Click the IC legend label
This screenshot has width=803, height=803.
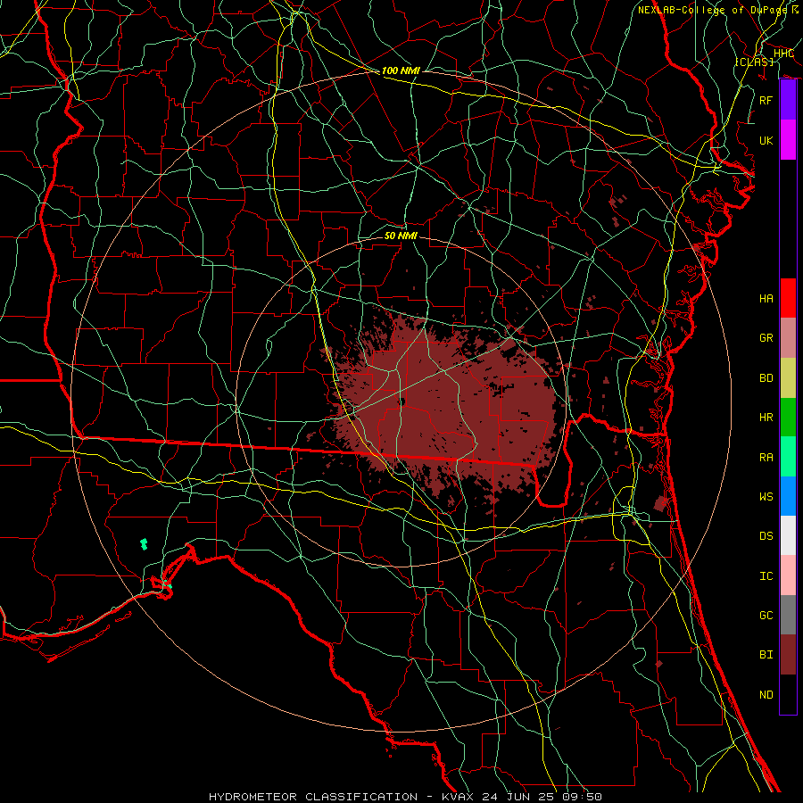pyautogui.click(x=766, y=576)
